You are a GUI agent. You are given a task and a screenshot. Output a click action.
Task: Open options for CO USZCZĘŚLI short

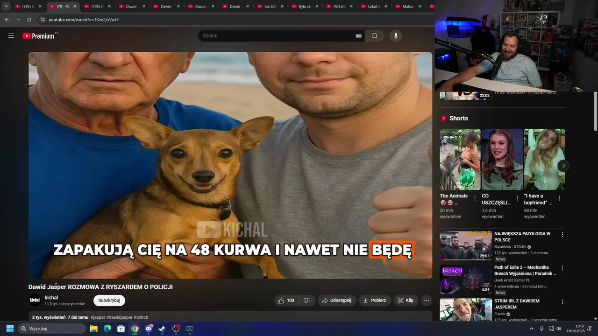517,198
